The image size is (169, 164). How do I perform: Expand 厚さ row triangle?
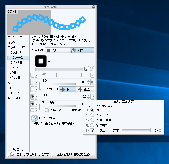36,82
